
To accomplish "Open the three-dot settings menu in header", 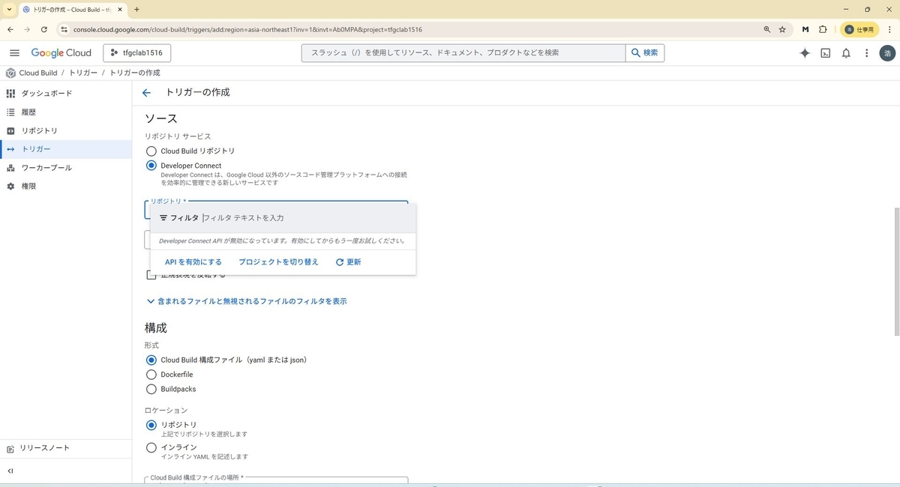I will (867, 53).
